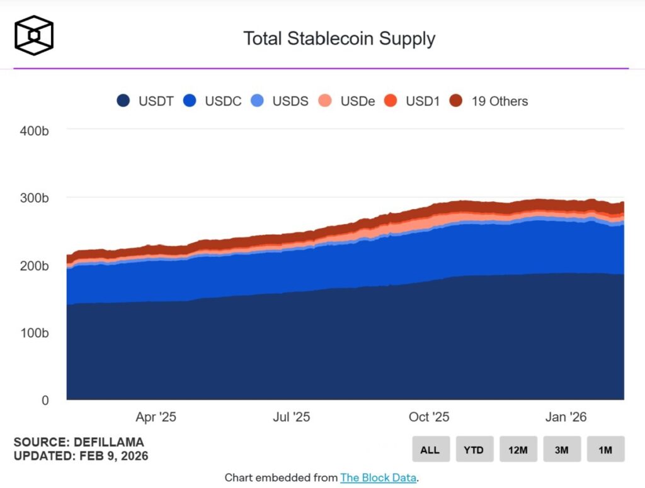Open The Block Data link
The width and height of the screenshot is (645, 488).
click(x=378, y=477)
